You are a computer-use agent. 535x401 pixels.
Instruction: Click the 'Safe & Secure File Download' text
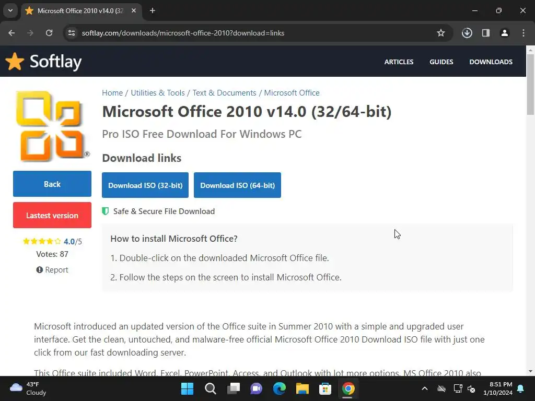tap(164, 211)
